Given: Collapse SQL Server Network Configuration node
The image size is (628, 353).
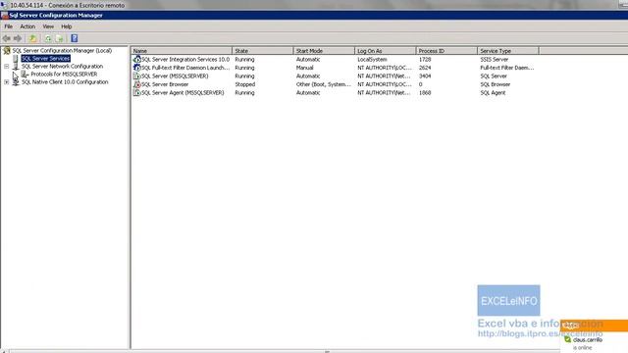Looking at the screenshot, I should [x=7, y=67].
